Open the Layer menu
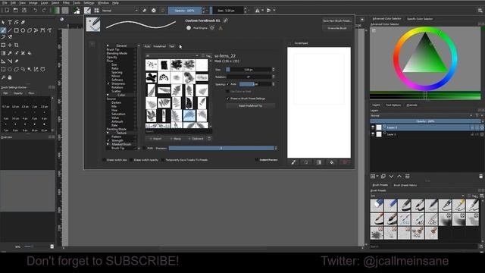 (44, 3)
